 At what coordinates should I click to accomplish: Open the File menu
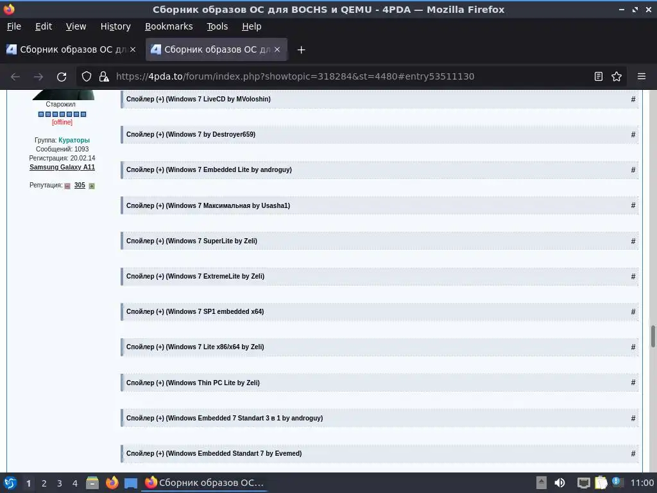pyautogui.click(x=14, y=26)
